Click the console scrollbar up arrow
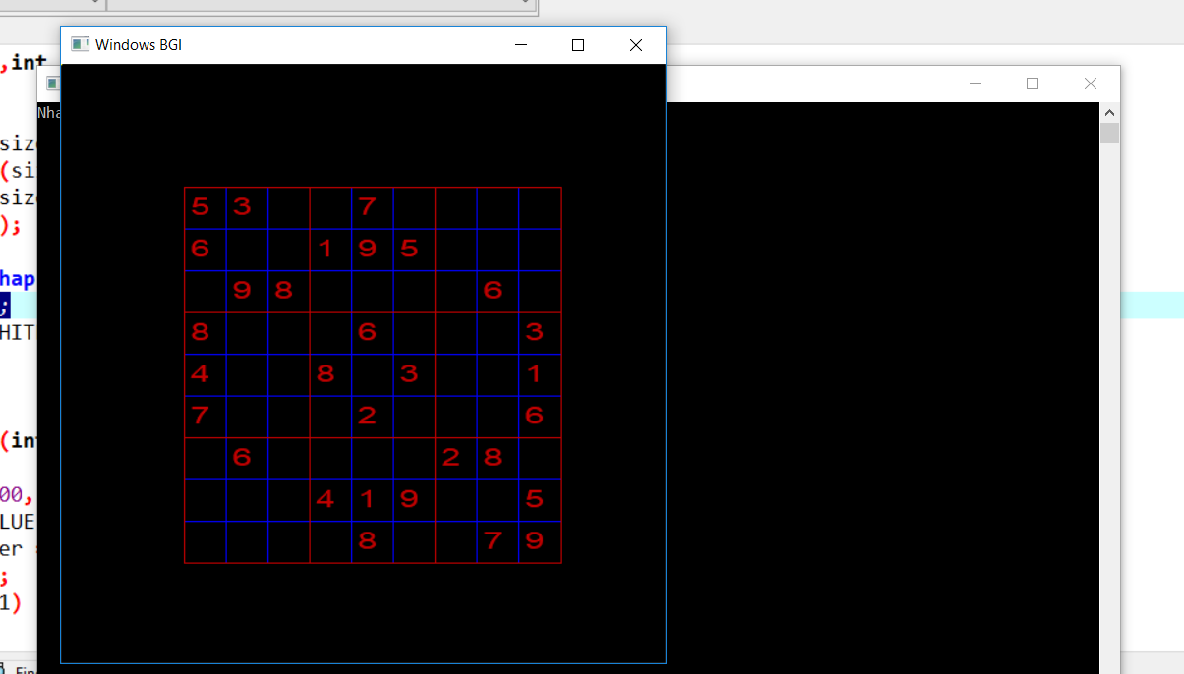Image resolution: width=1184 pixels, height=674 pixels. 1109,112
